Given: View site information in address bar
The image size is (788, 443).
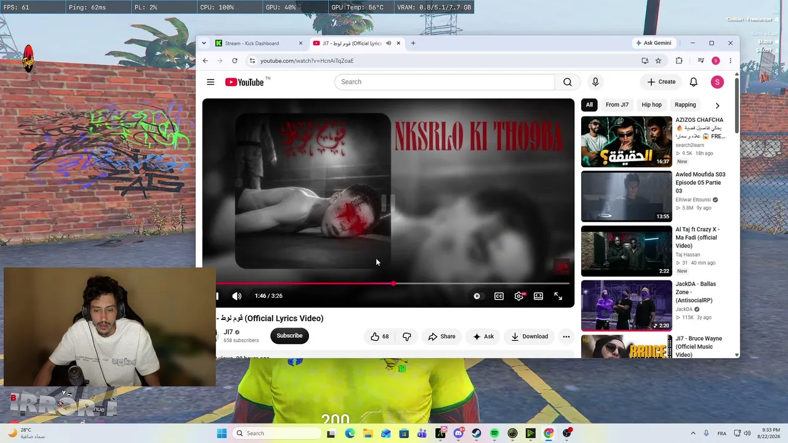Looking at the screenshot, I should click(x=251, y=61).
